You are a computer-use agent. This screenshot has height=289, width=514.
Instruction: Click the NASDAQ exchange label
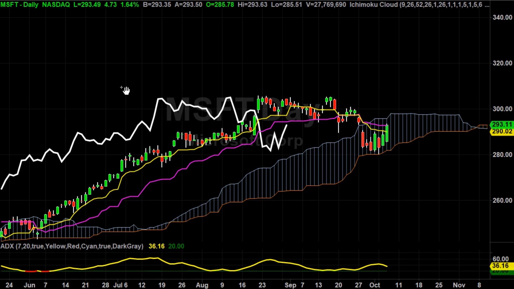point(56,5)
